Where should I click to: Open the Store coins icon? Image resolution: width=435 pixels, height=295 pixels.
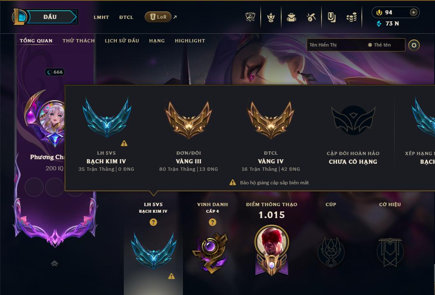pos(352,18)
